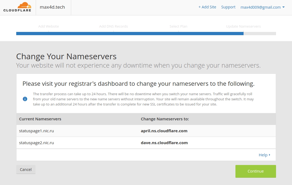292x185 pixels.
Task: Go to the Select Plan step
Action: click(178, 27)
